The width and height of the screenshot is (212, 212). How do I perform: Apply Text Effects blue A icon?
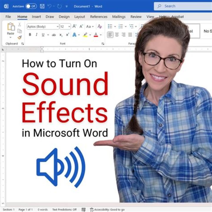point(74,35)
